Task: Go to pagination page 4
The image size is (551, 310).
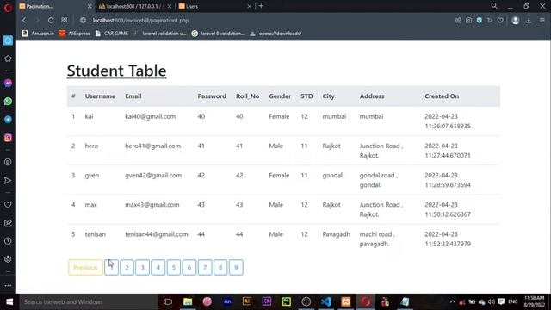Action: [158, 268]
